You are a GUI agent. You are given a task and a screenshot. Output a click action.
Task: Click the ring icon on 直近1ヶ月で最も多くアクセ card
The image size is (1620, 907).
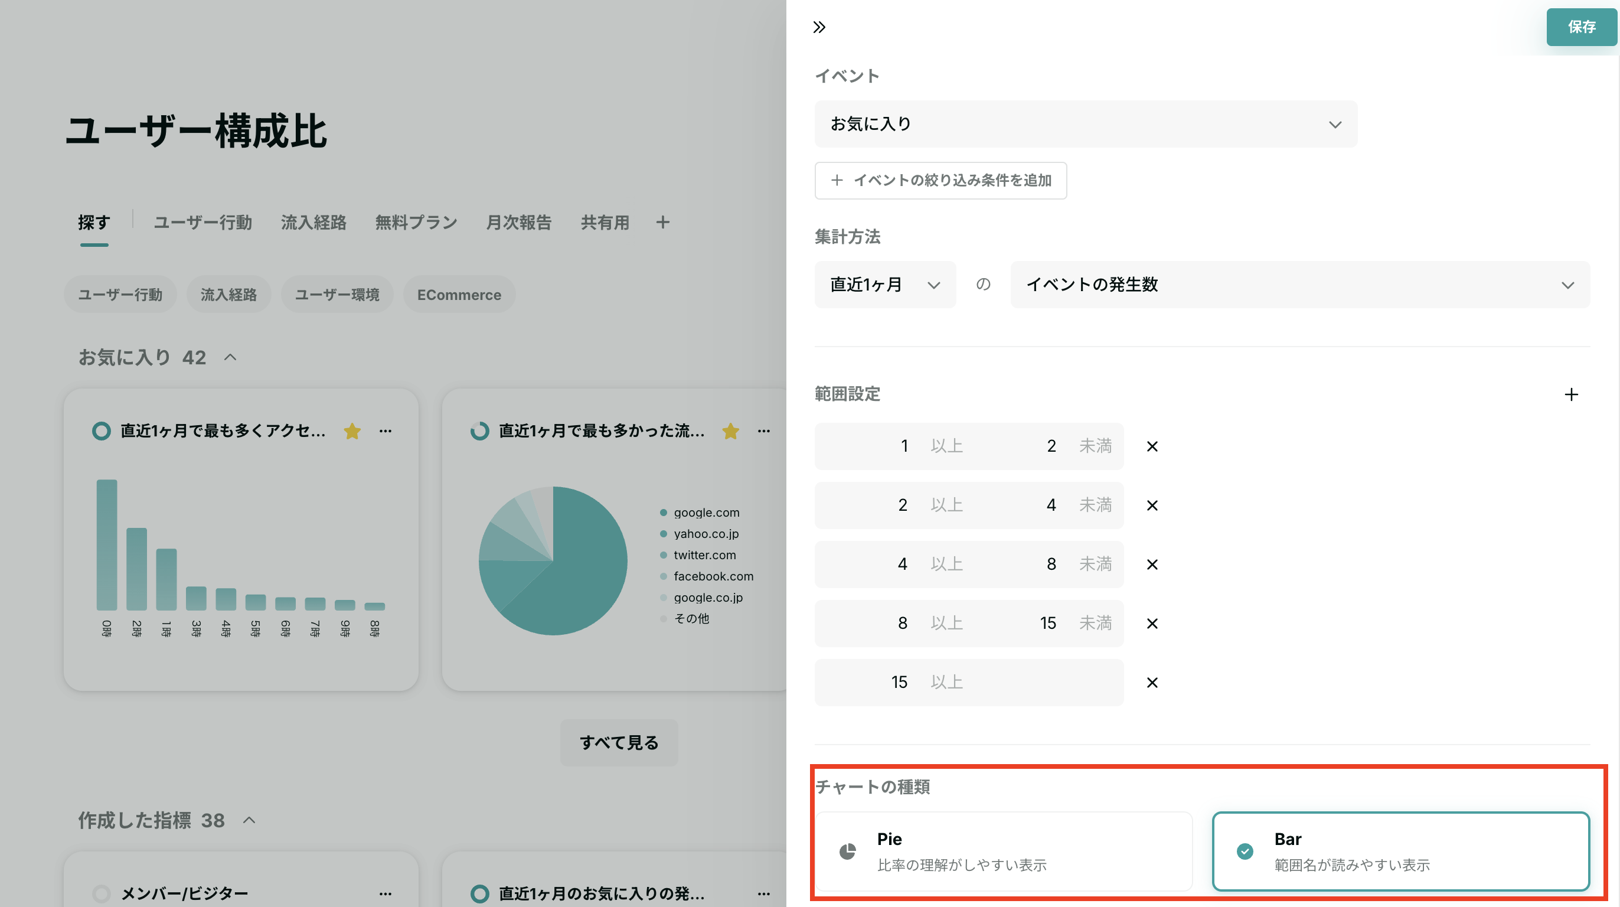[102, 431]
